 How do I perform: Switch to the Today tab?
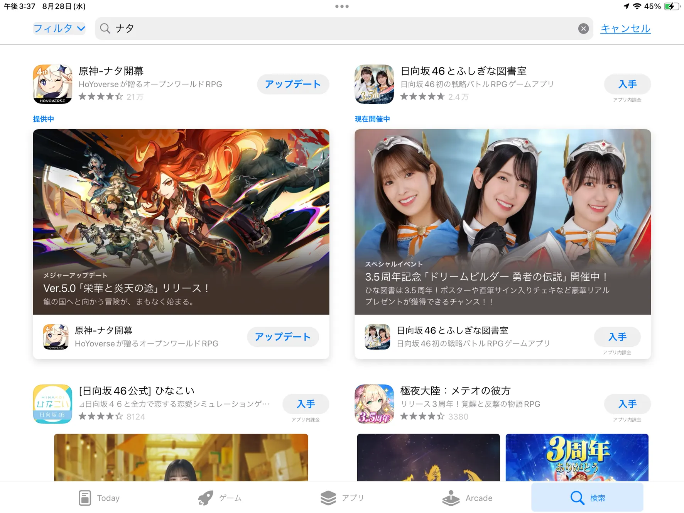tap(99, 498)
